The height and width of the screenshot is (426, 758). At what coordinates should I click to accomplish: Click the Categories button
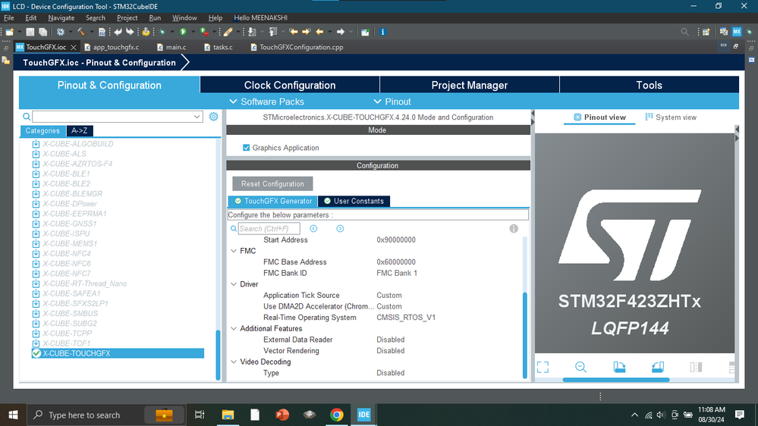click(42, 131)
